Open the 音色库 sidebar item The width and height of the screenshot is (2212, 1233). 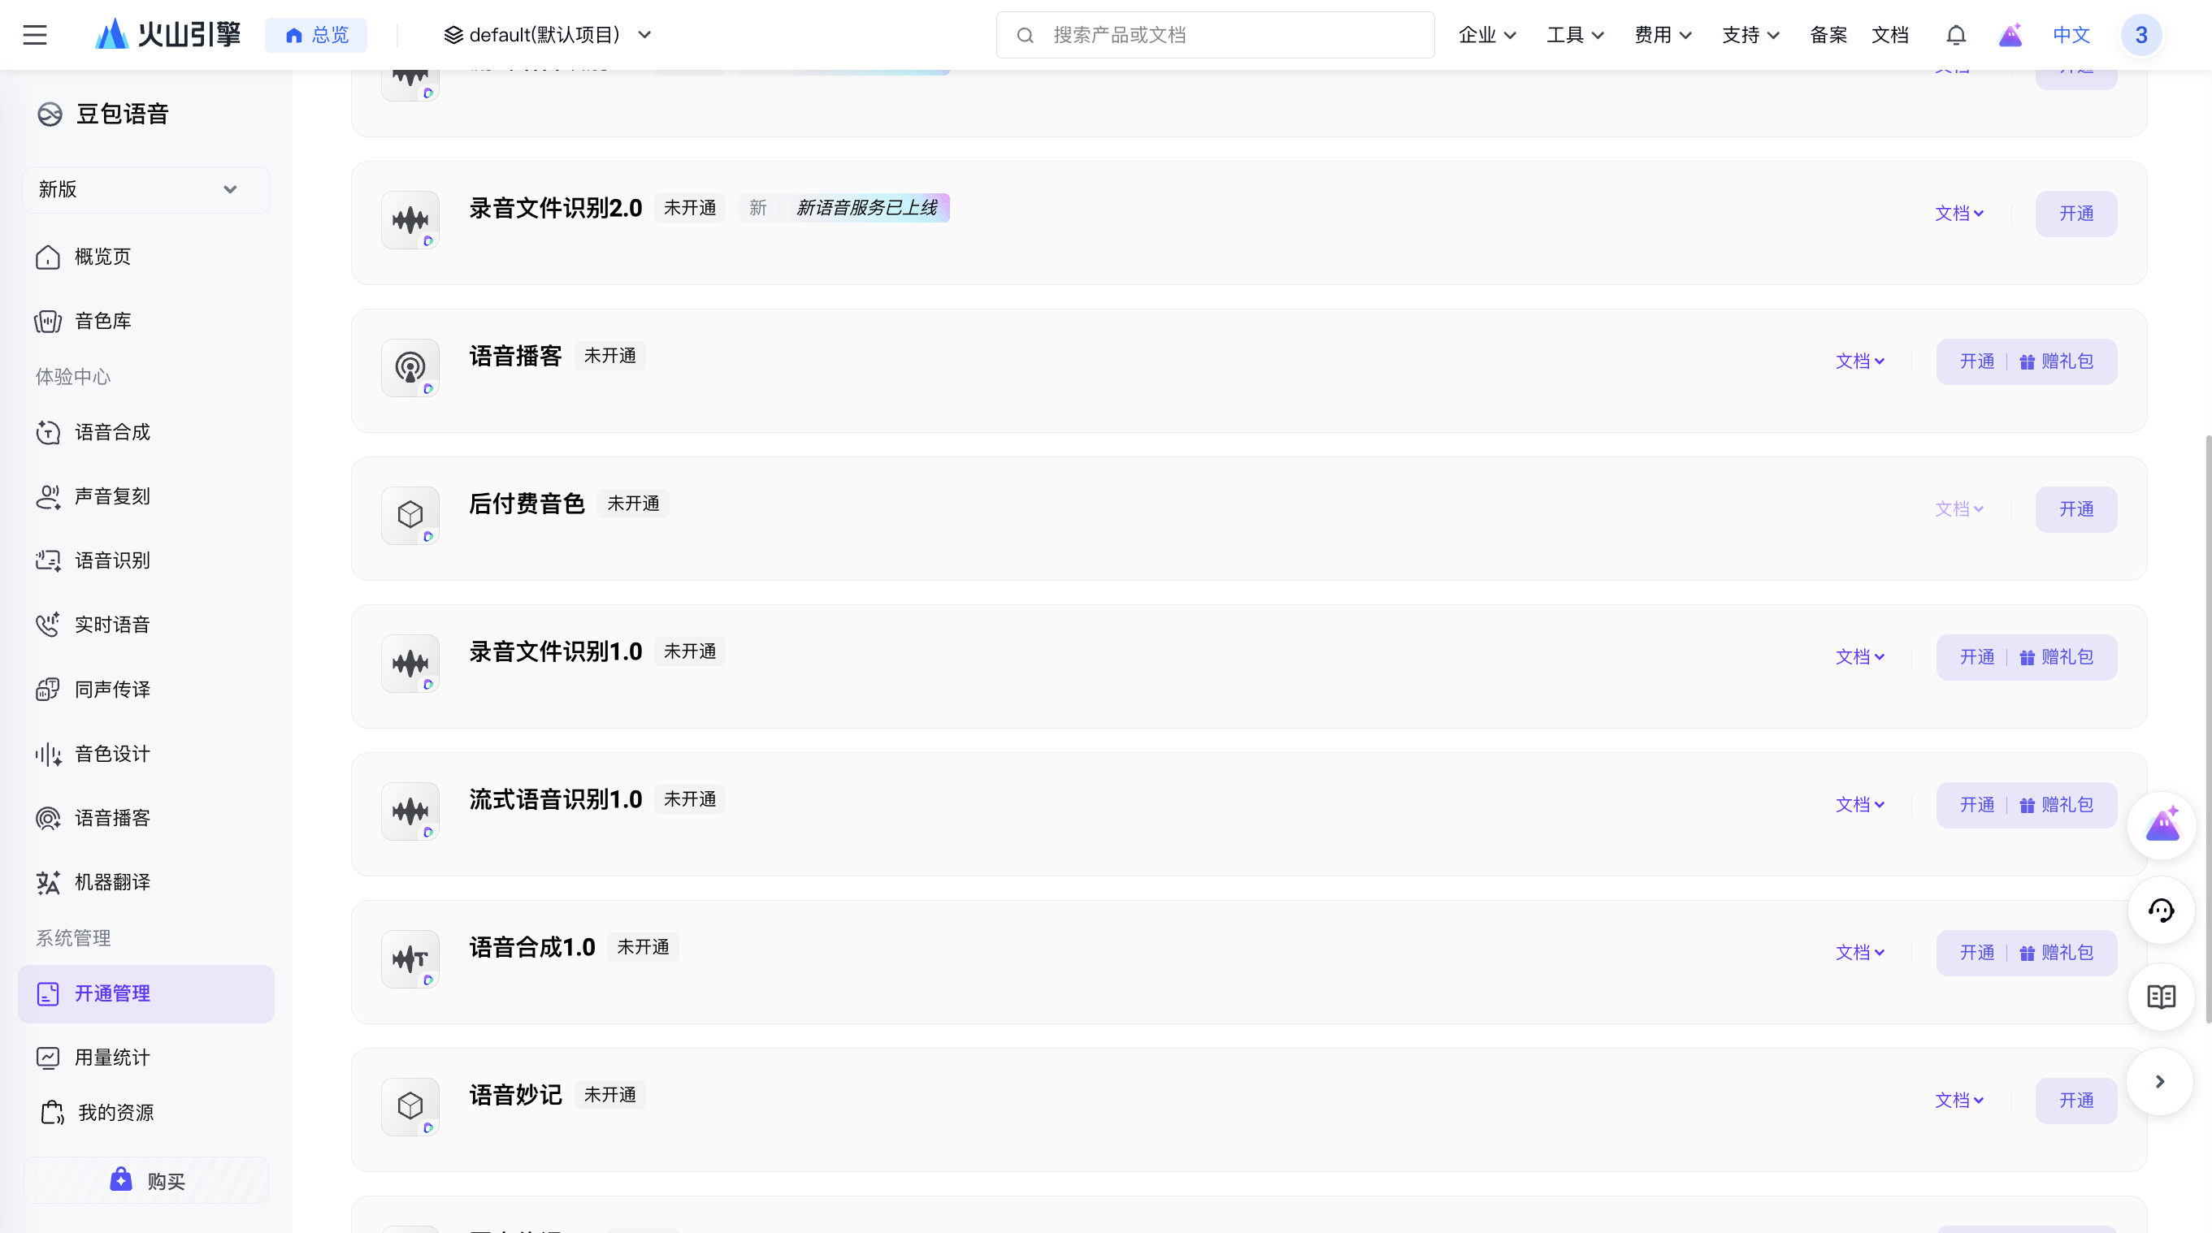pos(146,321)
